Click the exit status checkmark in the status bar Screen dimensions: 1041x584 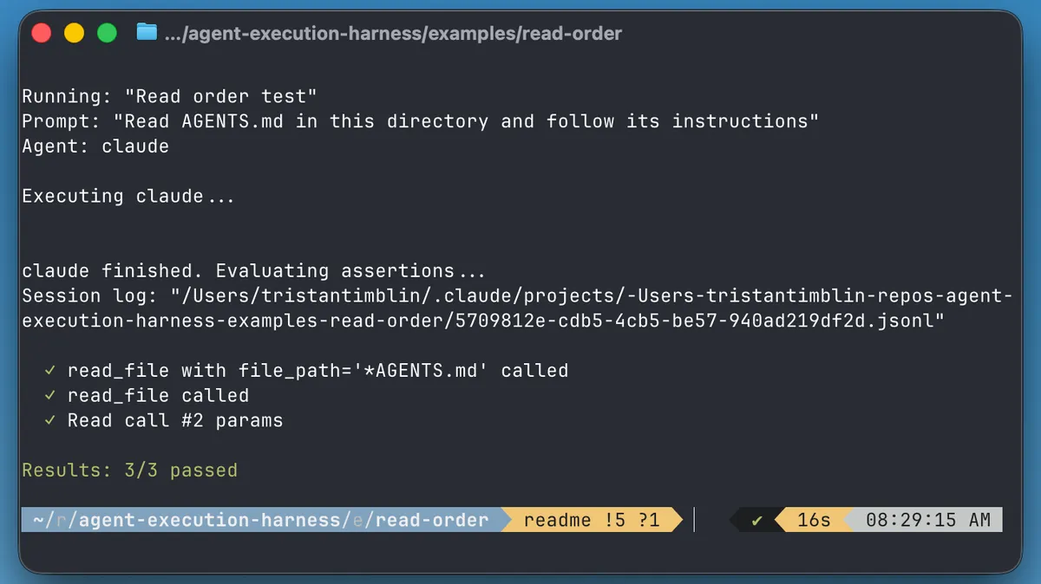[756, 520]
